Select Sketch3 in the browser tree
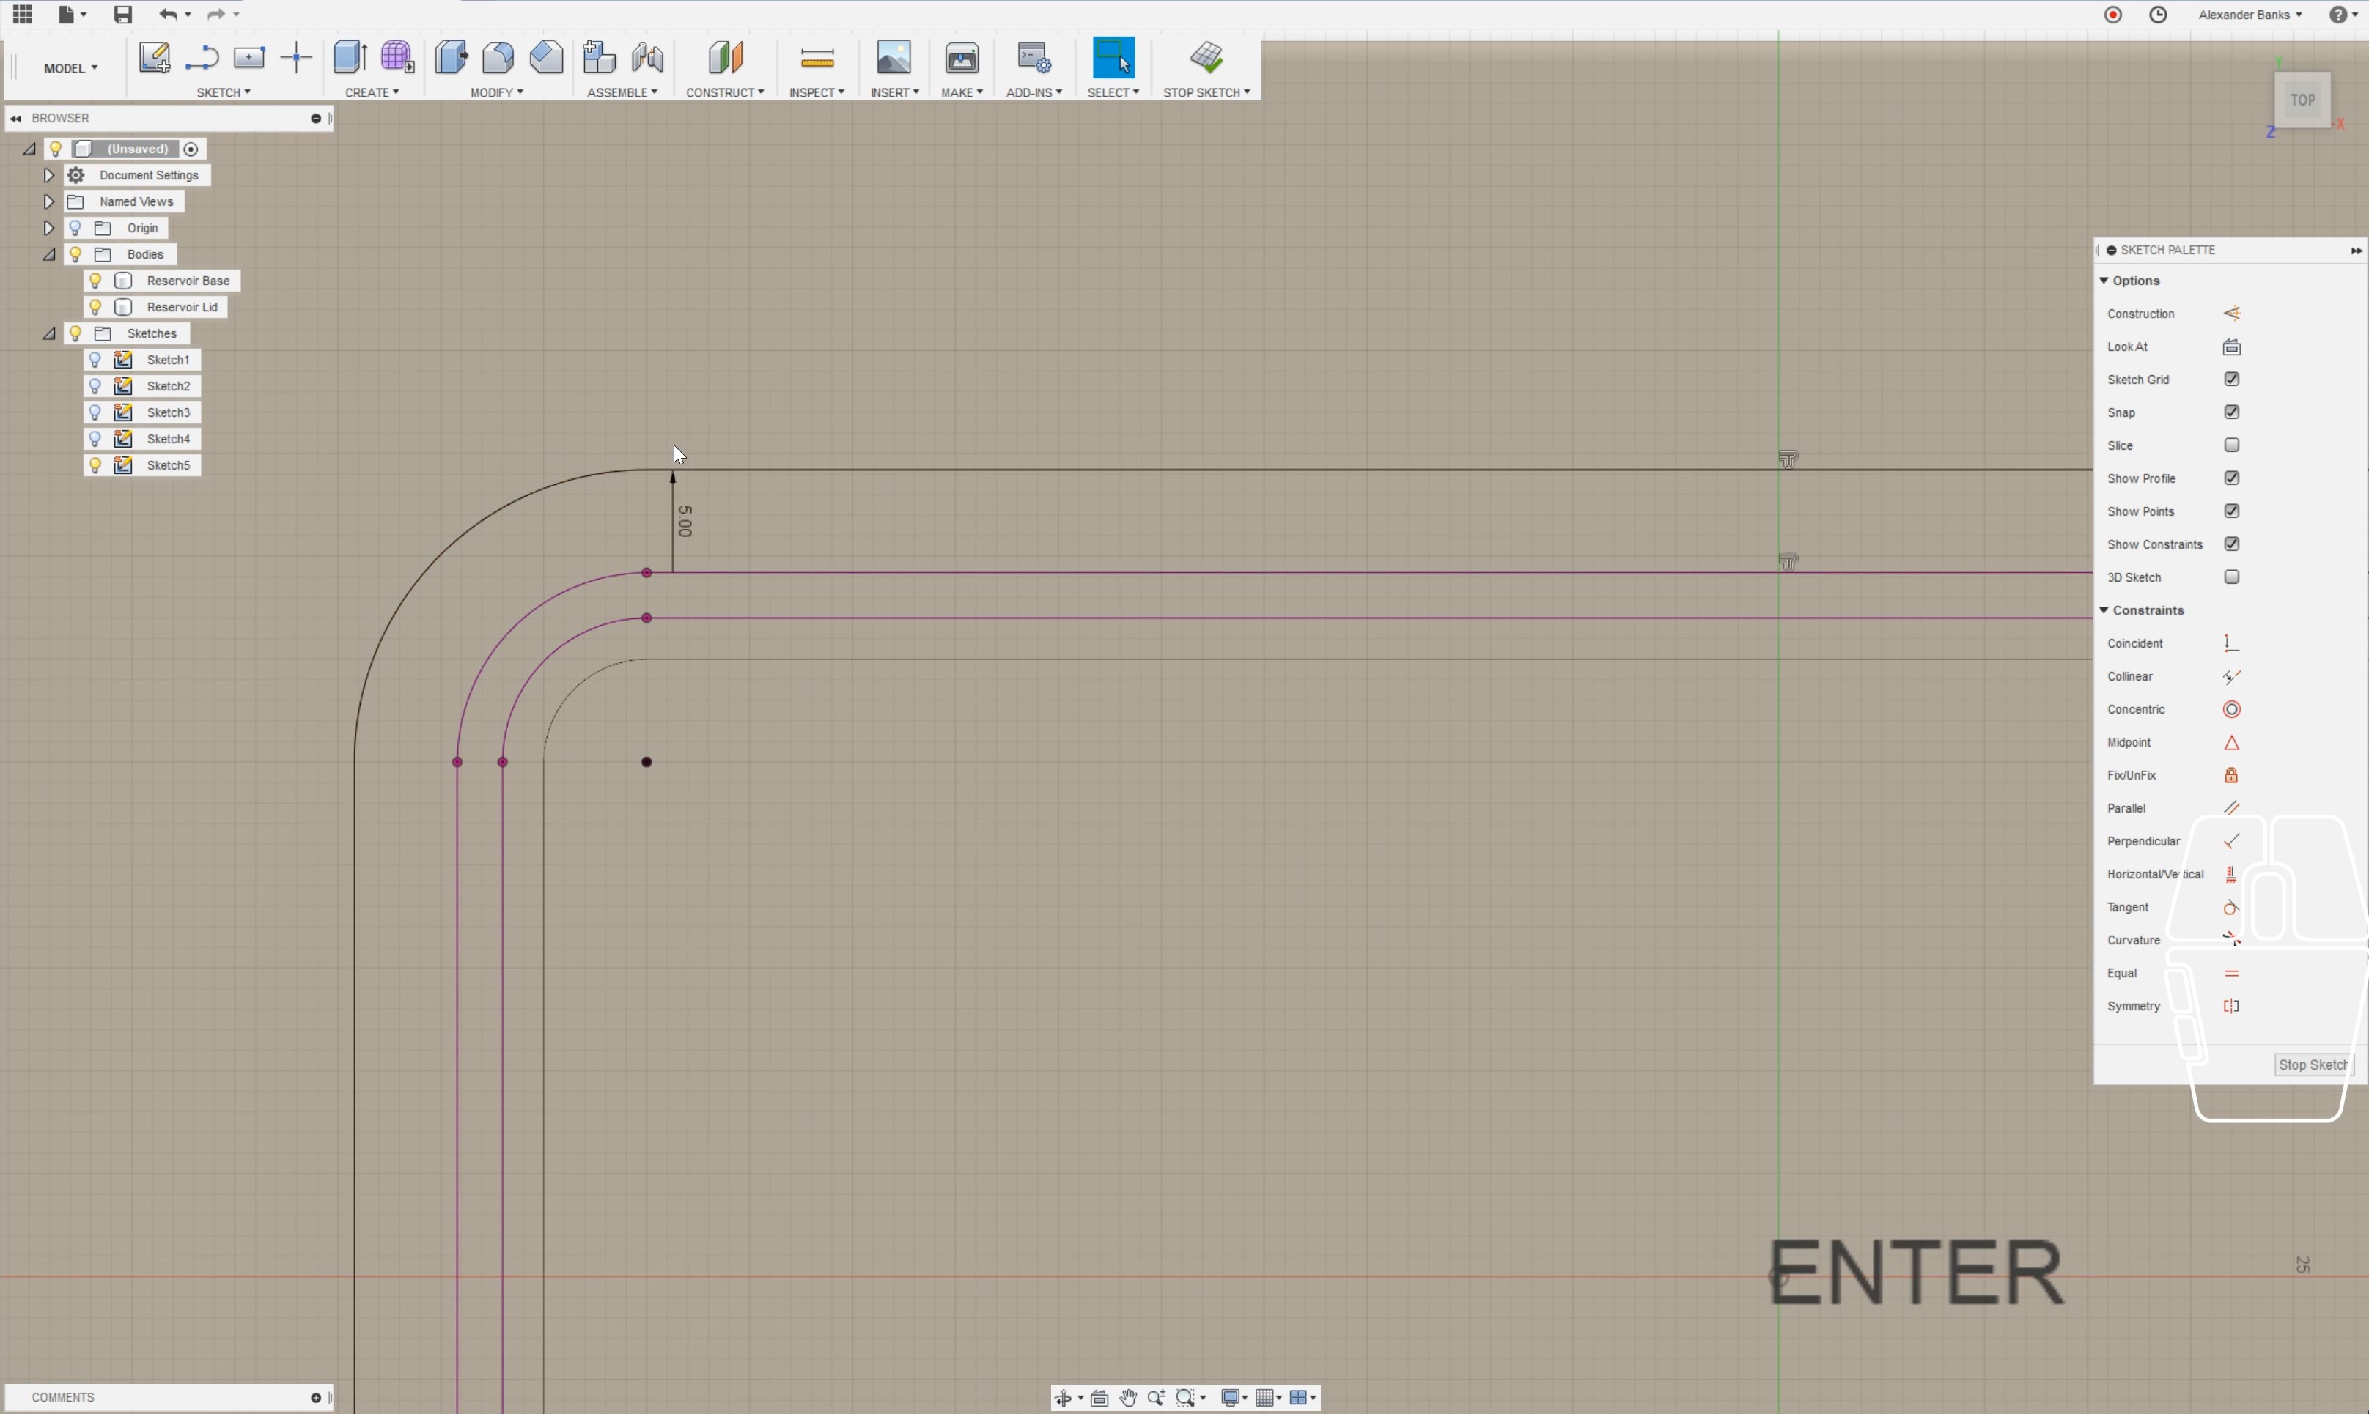 pyautogui.click(x=168, y=413)
